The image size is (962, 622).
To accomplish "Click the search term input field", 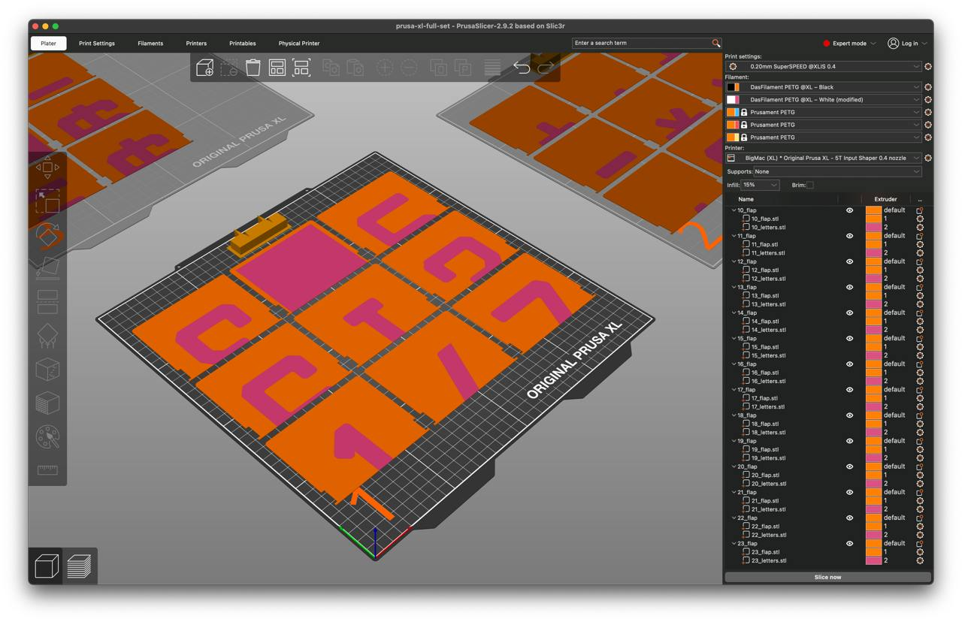I will click(641, 44).
